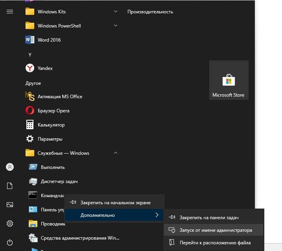Click the Windows PowerShell label
This screenshot has height=251, width=282.
[59, 26]
